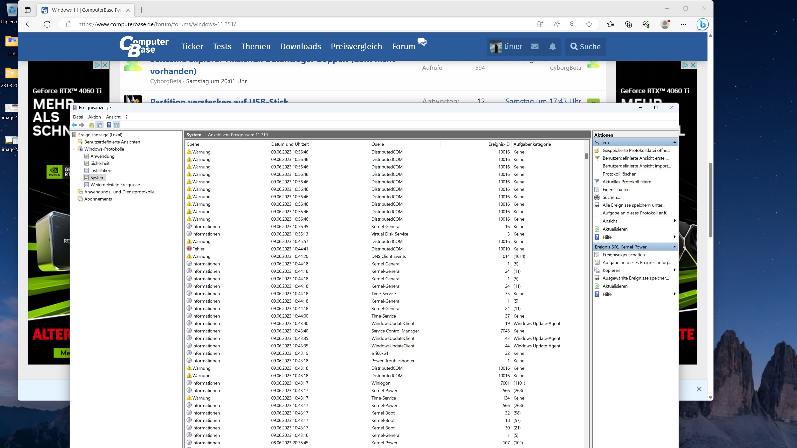This screenshot has height=448, width=797.
Task: Collapse the 'Windows-Protokolle' tree node
Action: pos(74,149)
